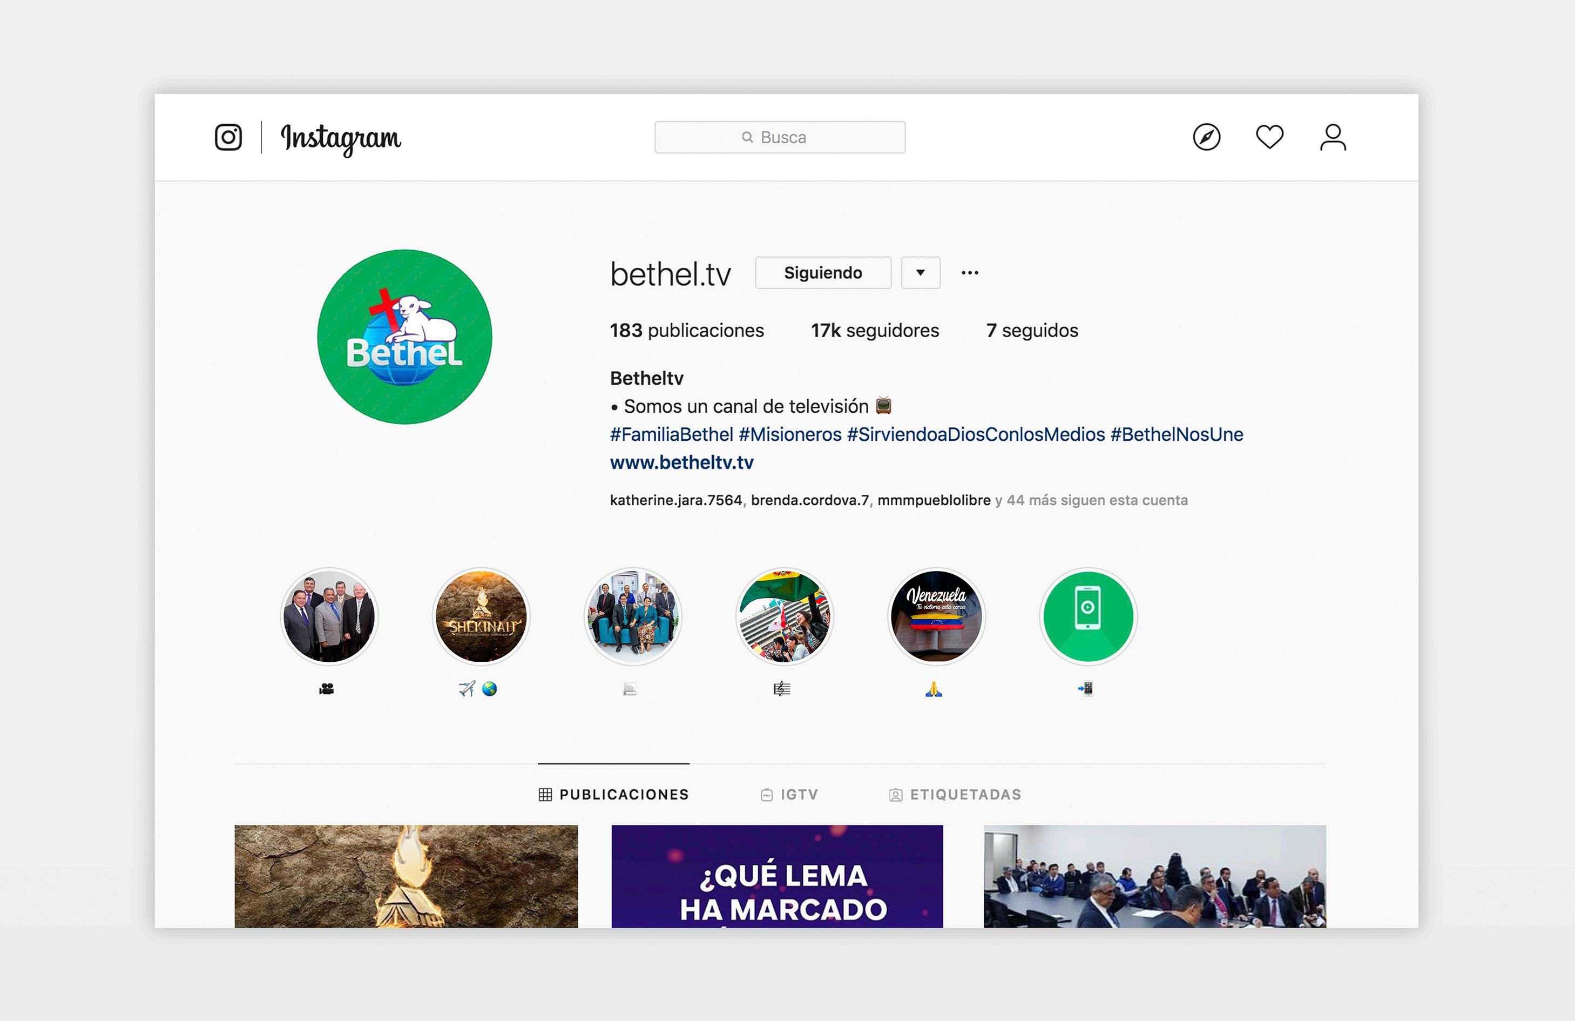Click the Instagram camera logo icon
The height and width of the screenshot is (1021, 1575).
pyautogui.click(x=228, y=137)
